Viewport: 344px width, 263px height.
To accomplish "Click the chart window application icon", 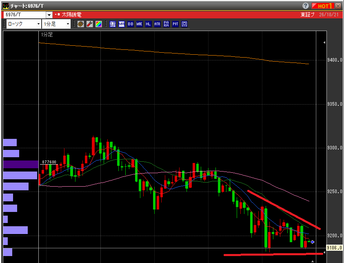I will (6, 6).
